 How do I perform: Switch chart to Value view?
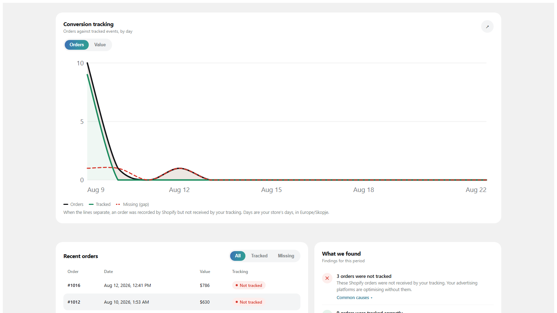(x=100, y=45)
